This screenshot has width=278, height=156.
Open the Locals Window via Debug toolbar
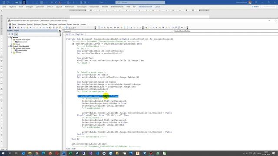point(173,28)
